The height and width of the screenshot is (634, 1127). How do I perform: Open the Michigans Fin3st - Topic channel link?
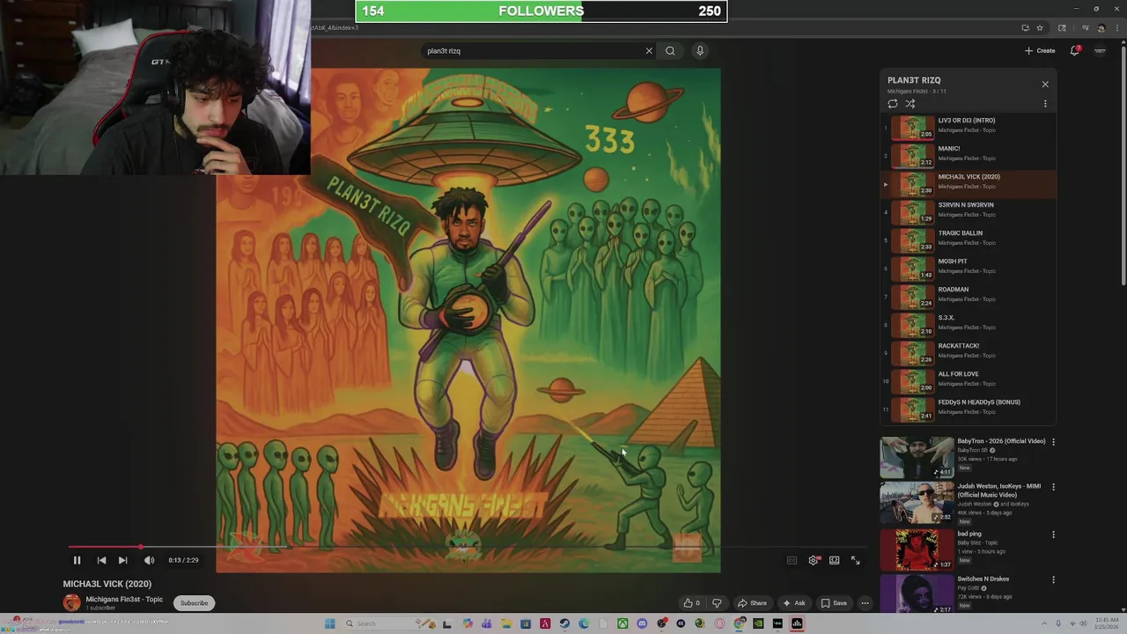point(124,600)
